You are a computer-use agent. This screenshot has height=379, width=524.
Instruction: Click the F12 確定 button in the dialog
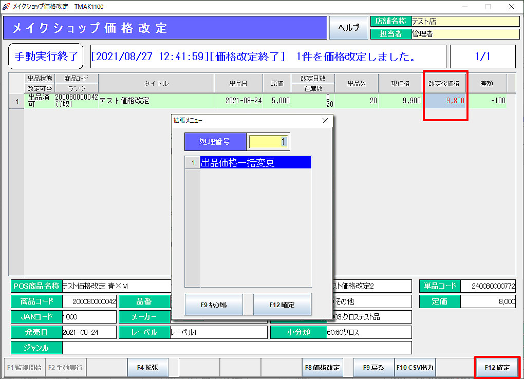tap(282, 305)
